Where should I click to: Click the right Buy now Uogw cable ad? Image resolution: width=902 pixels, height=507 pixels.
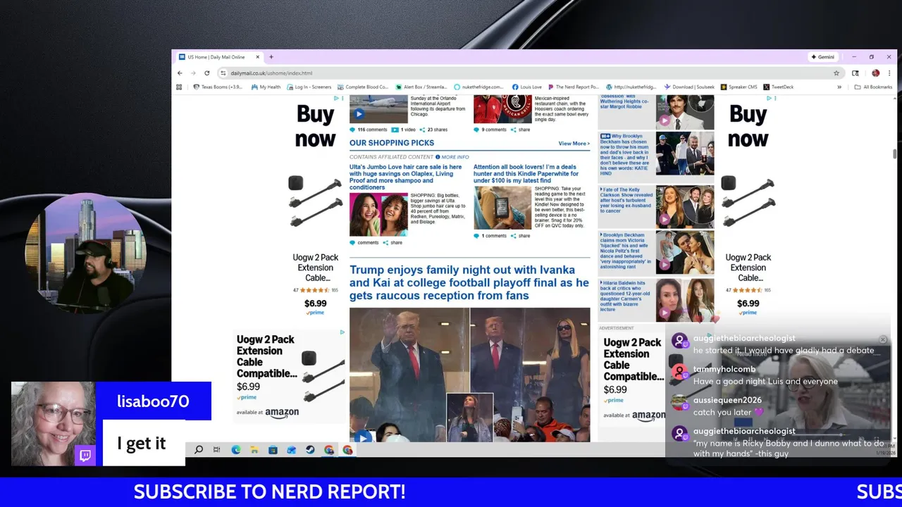(748, 206)
